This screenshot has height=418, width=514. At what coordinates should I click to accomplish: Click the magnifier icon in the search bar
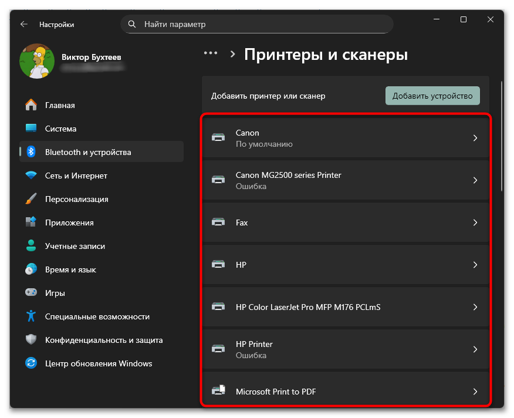point(132,24)
